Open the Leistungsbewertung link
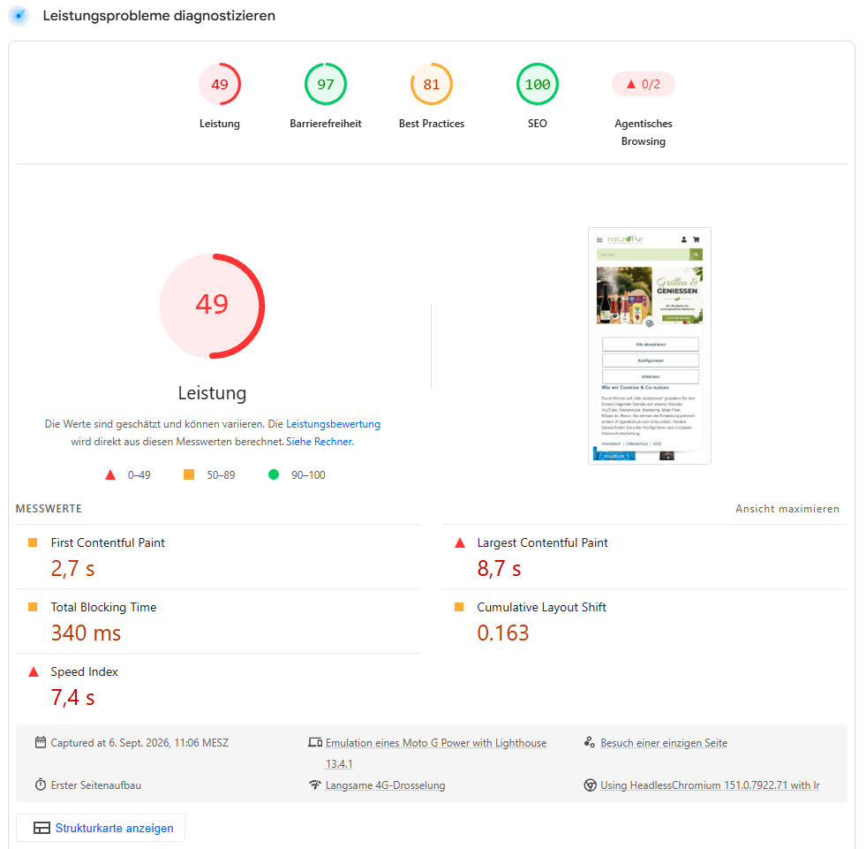The image size is (866, 849). point(333,424)
